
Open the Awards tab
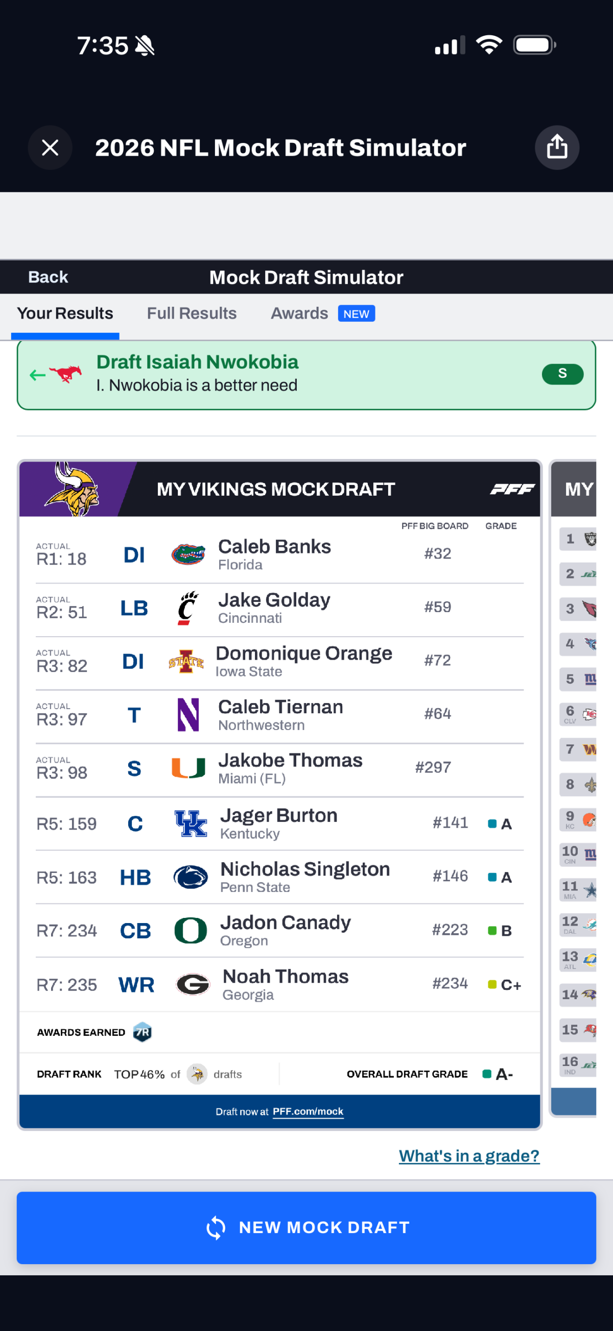[x=300, y=313]
